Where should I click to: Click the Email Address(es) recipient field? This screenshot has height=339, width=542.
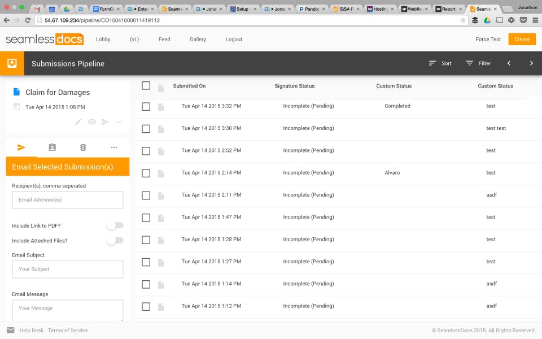click(x=68, y=200)
